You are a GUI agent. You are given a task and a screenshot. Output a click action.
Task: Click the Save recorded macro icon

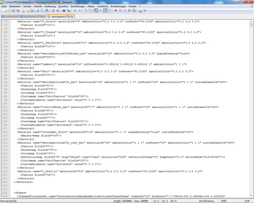click(x=134, y=11)
